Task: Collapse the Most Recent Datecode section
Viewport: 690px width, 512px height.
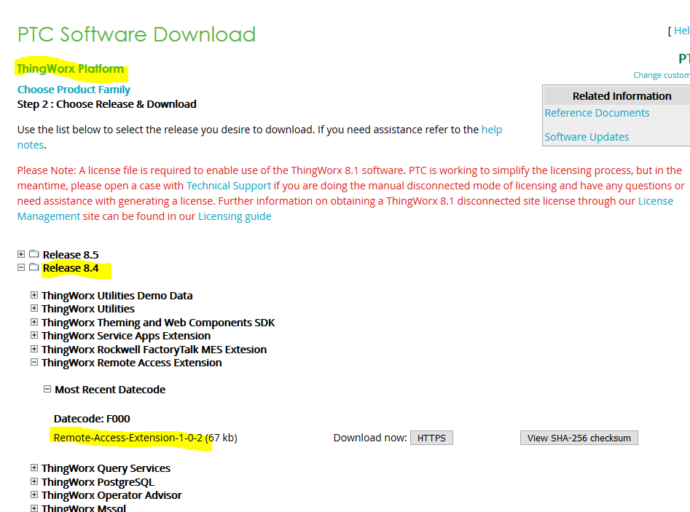Action: click(x=46, y=389)
